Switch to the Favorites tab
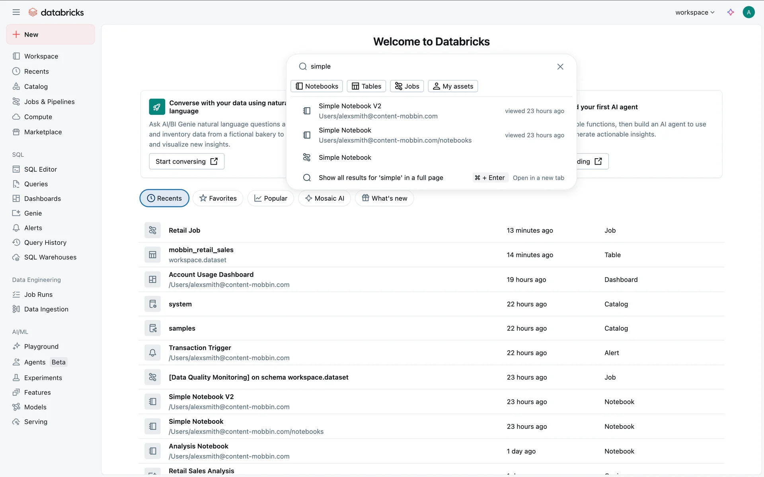 [218, 198]
